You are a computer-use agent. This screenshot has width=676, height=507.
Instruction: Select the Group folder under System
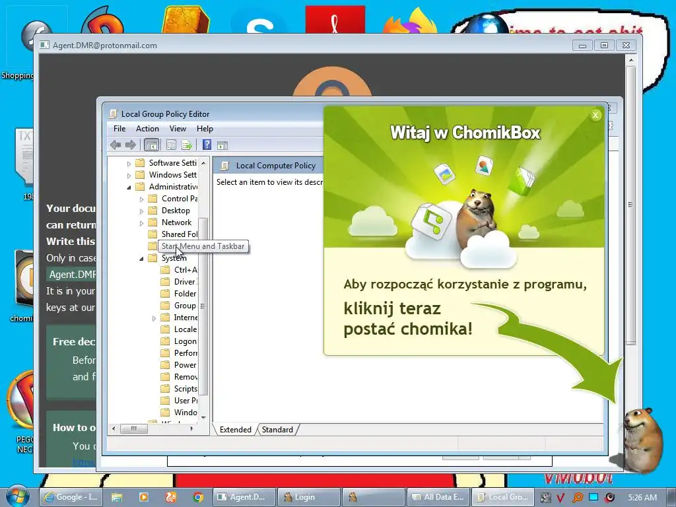coord(185,305)
